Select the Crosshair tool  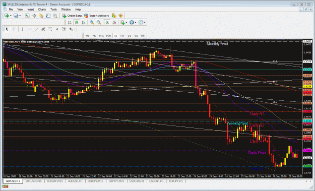pos(14,29)
